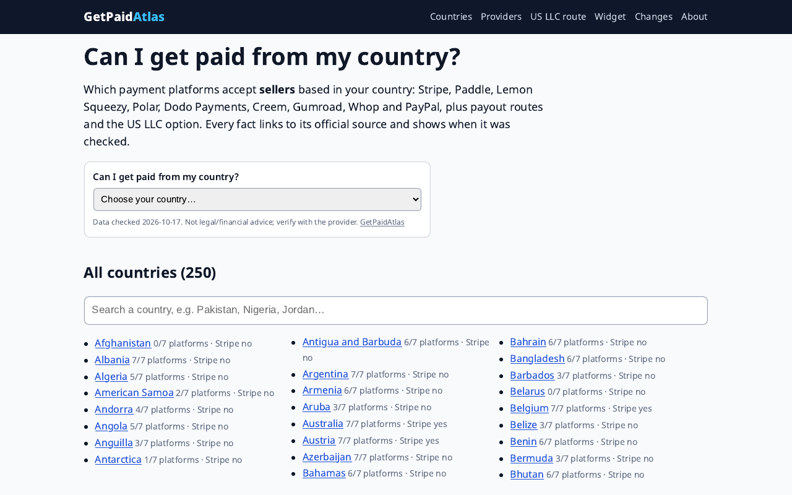Open Widget nav link
792x495 pixels.
coord(610,17)
